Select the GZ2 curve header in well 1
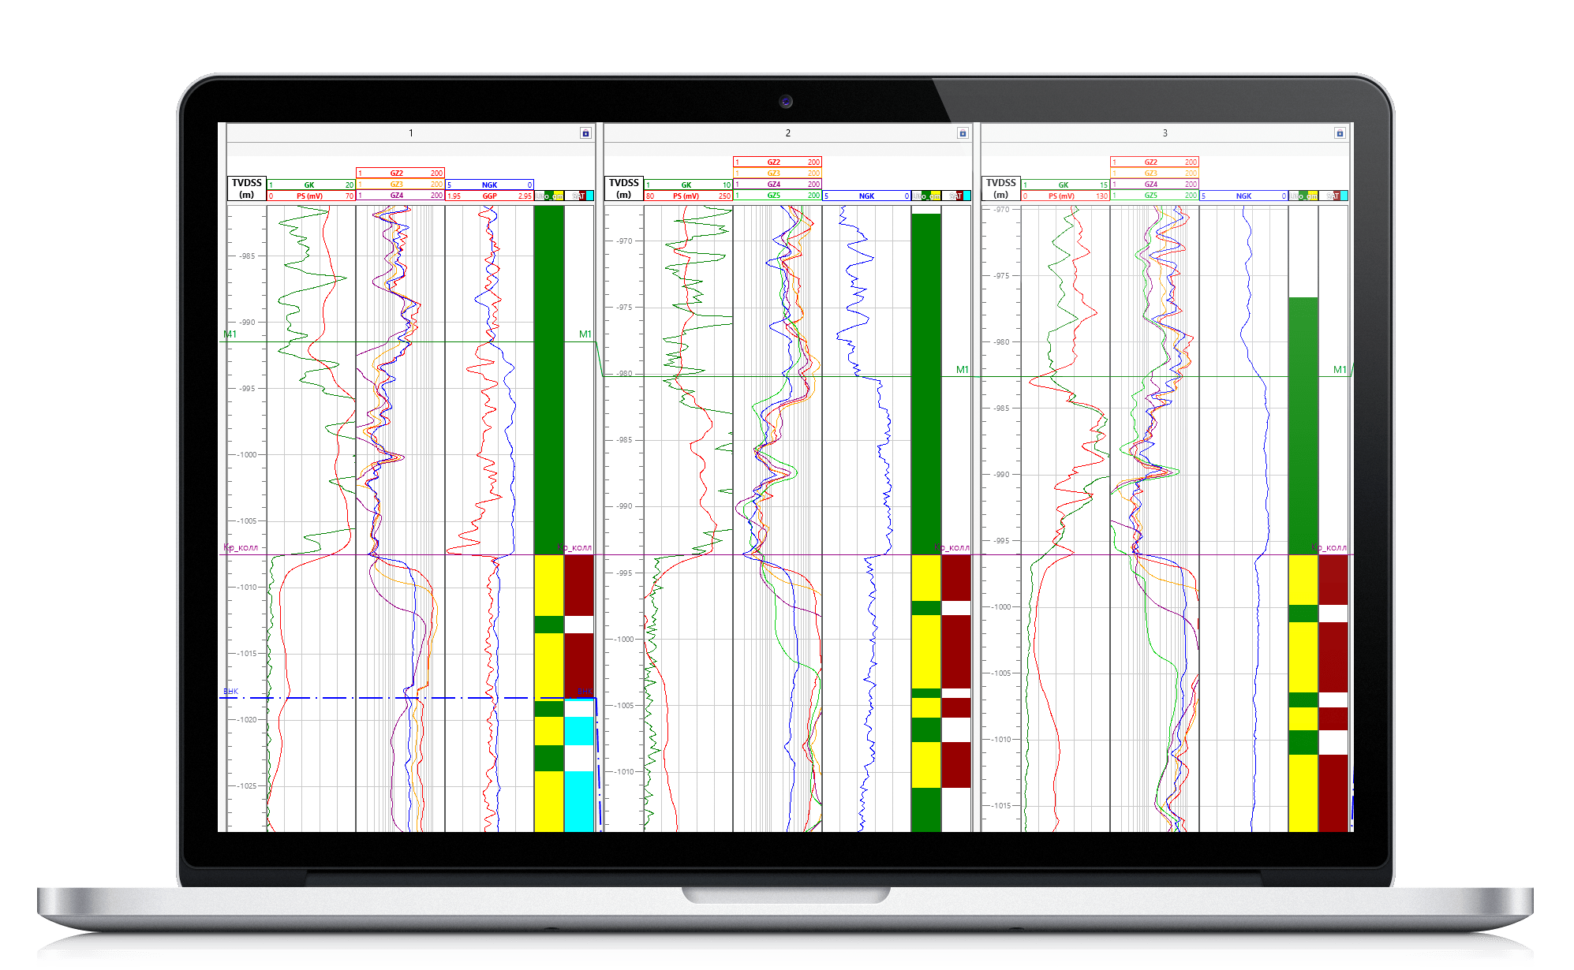This screenshot has height=970, width=1574. (400, 173)
